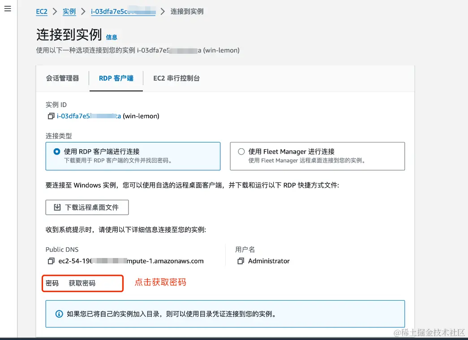Copy the Public DNS address

51,261
